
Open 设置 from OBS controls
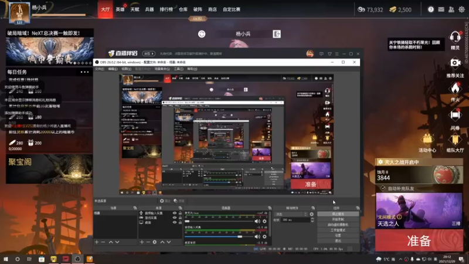click(338, 235)
